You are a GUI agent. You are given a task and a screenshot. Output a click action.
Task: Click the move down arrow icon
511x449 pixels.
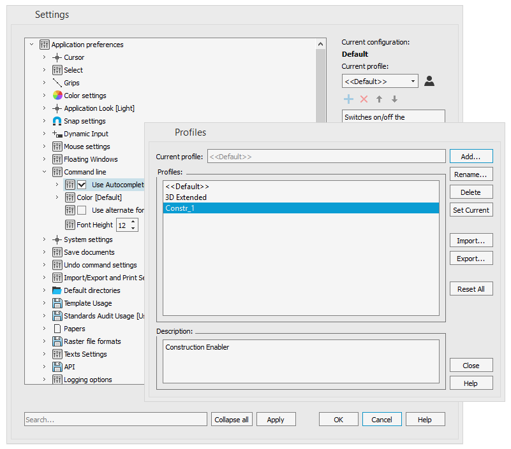coord(394,99)
